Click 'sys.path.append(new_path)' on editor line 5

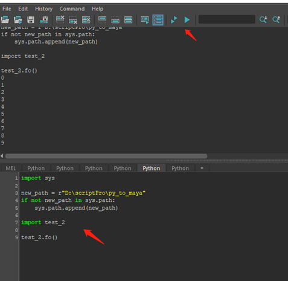point(76,208)
